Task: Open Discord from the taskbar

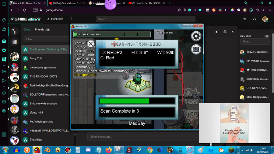Action: point(88,150)
